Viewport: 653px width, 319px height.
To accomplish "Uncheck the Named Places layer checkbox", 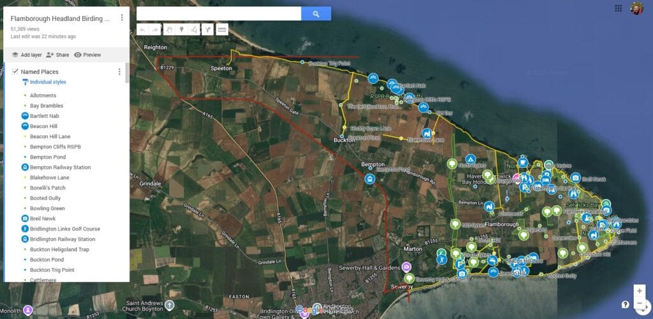I will pos(15,72).
